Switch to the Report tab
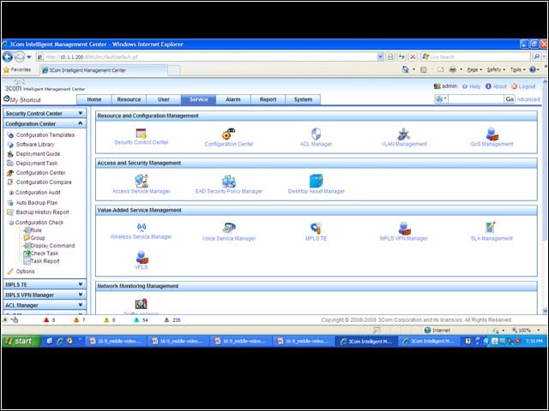 click(x=268, y=99)
